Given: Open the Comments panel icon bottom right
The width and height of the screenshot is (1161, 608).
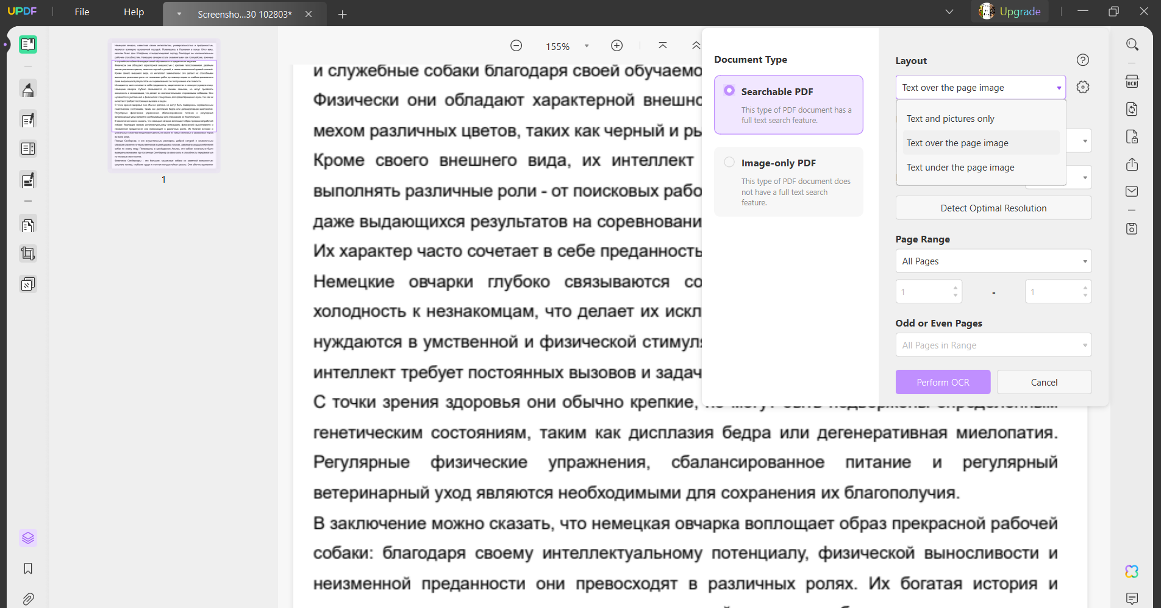Looking at the screenshot, I should tap(1132, 599).
